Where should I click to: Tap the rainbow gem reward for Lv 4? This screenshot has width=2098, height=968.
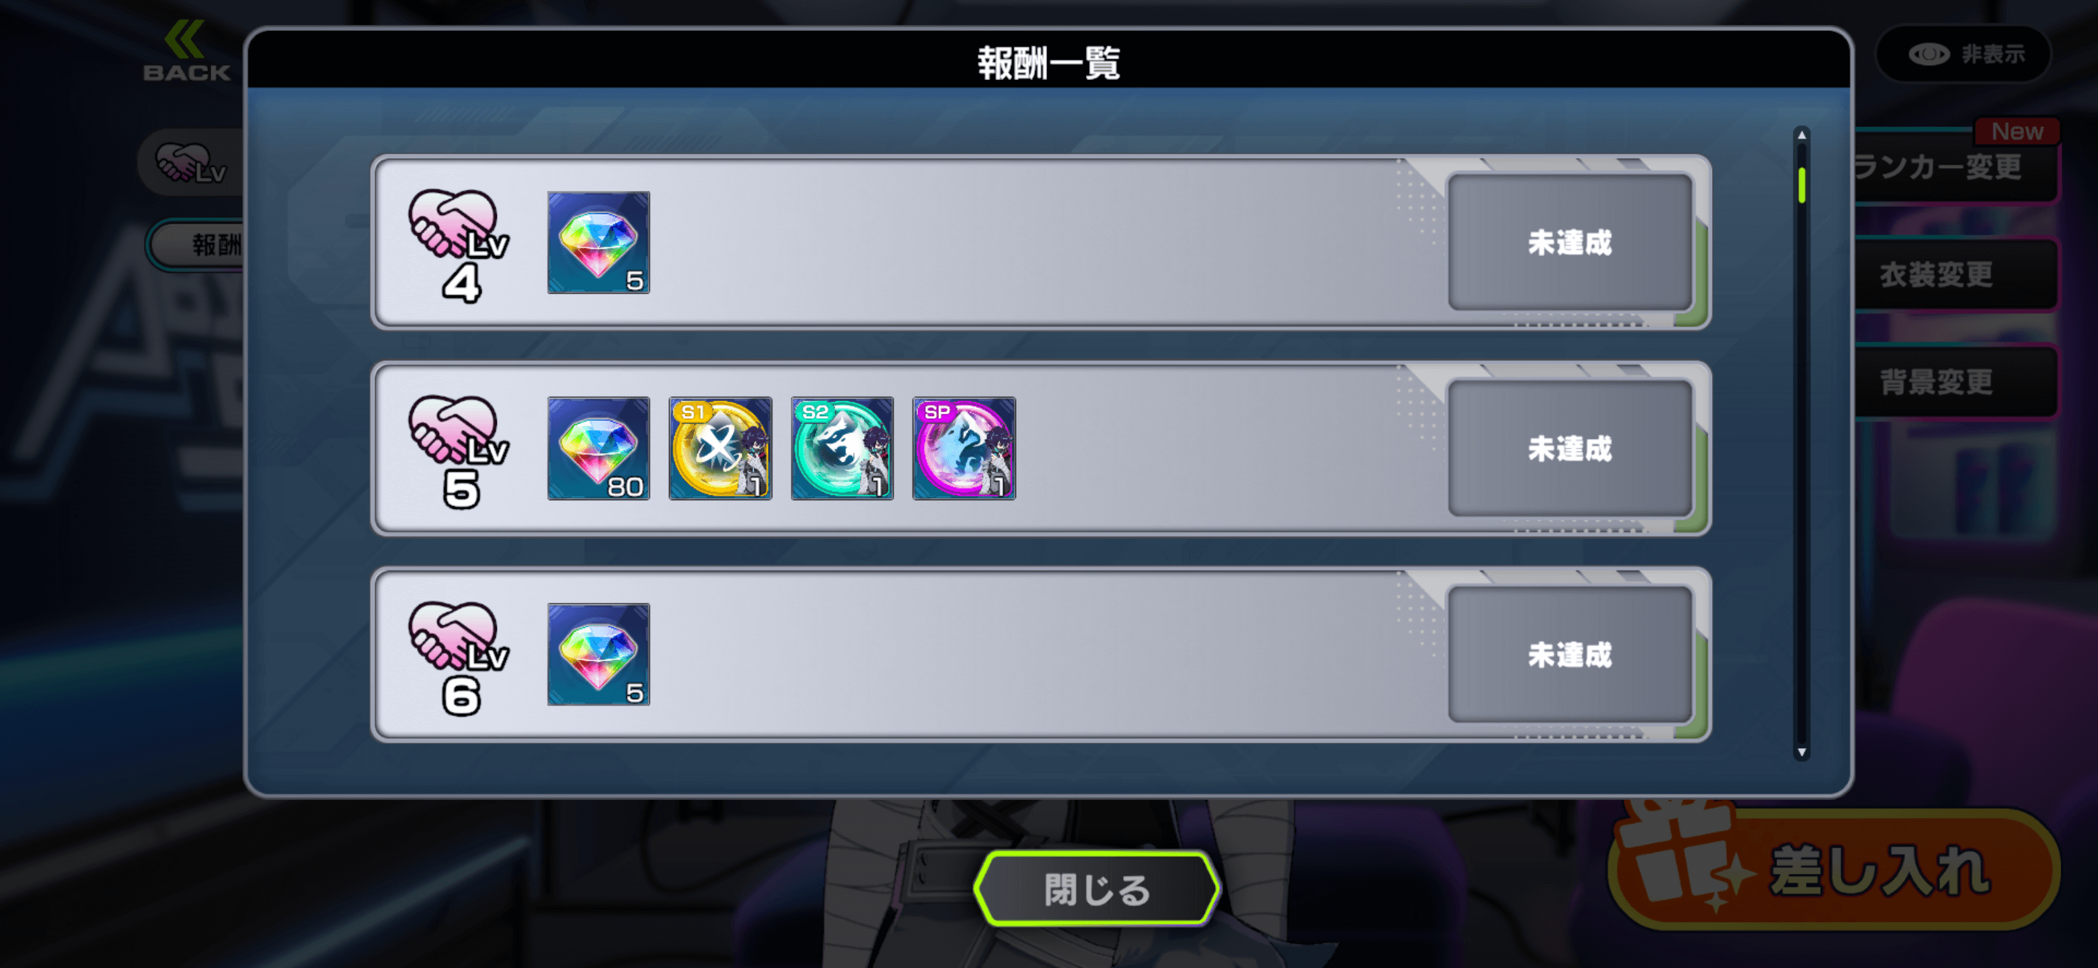coord(598,243)
